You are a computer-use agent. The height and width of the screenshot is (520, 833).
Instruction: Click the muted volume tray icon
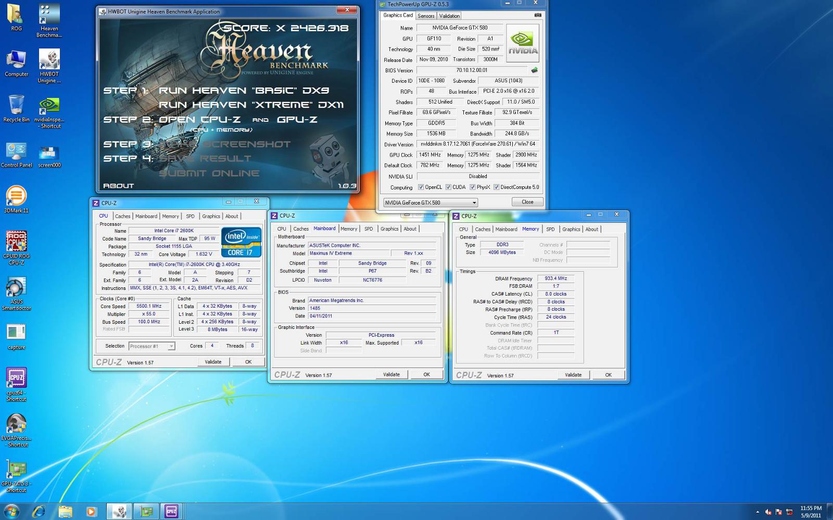coord(768,512)
